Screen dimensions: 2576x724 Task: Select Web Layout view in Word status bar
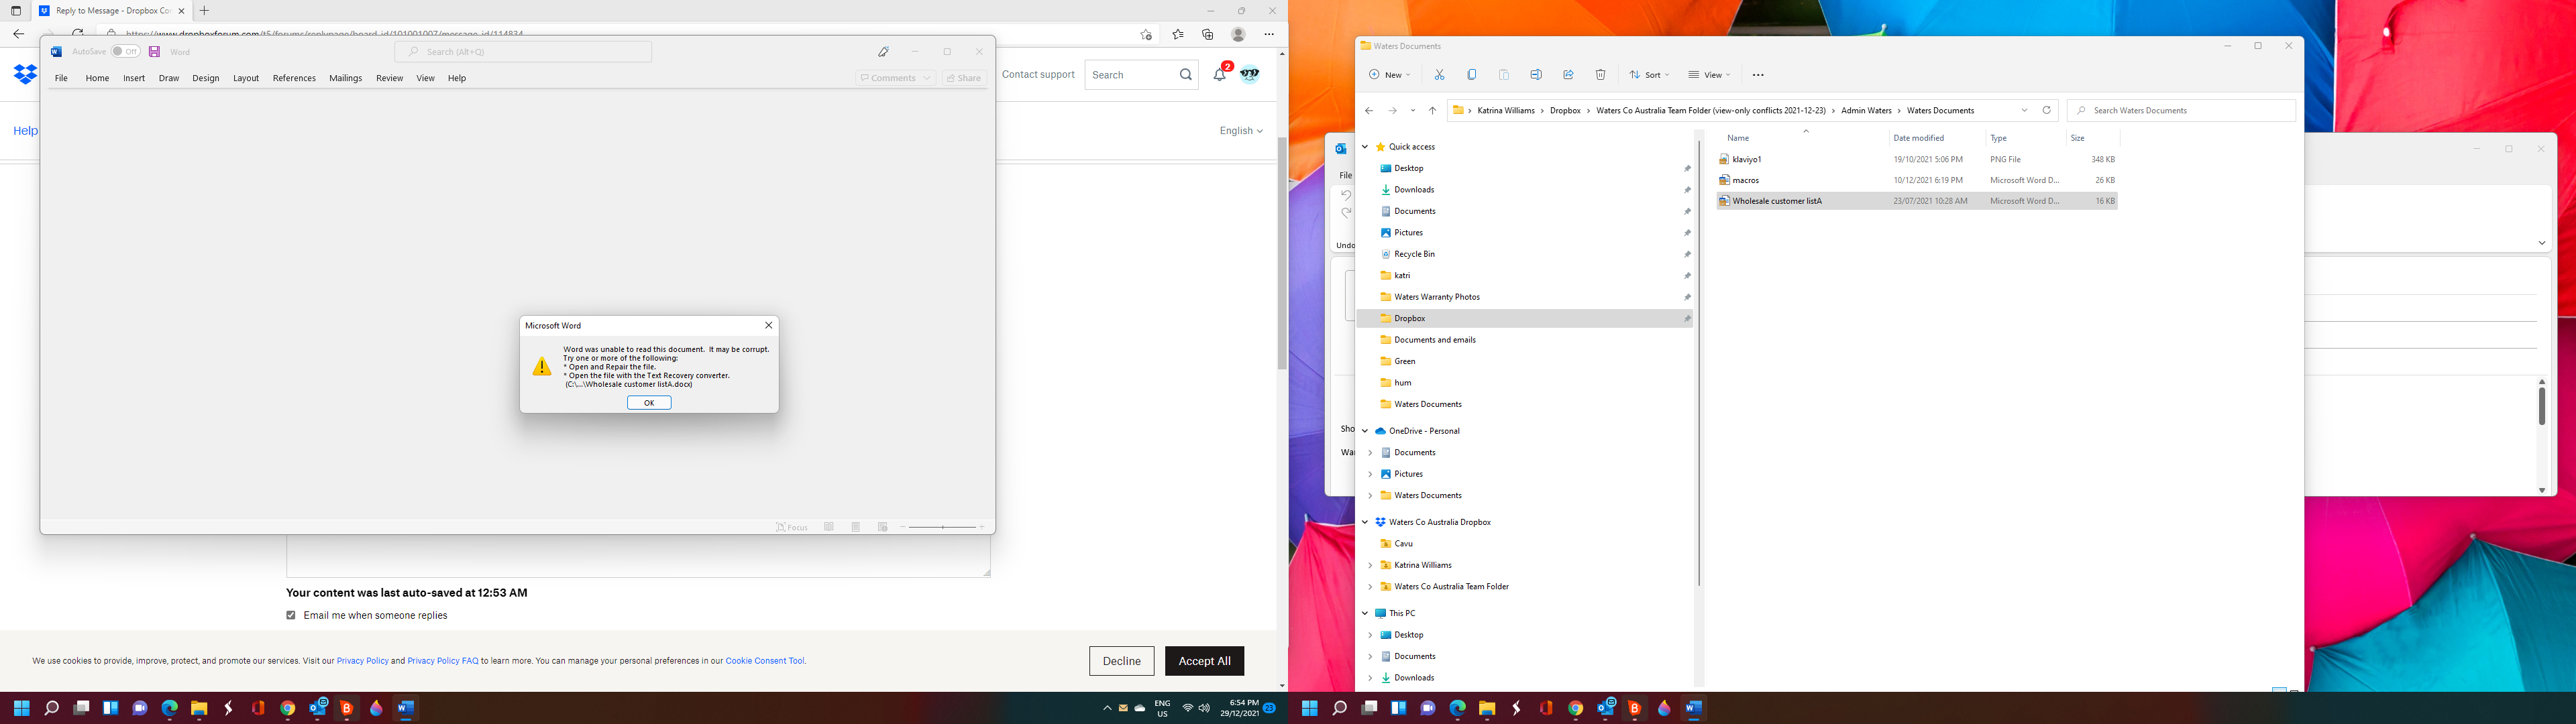(883, 527)
